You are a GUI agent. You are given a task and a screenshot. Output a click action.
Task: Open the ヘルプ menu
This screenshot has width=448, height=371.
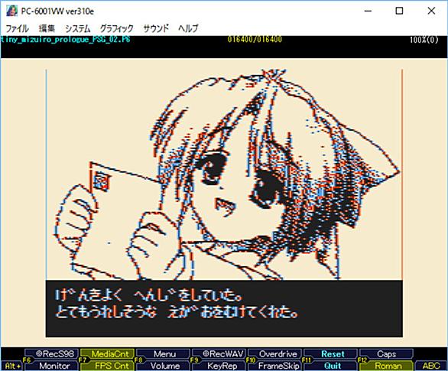click(x=188, y=28)
